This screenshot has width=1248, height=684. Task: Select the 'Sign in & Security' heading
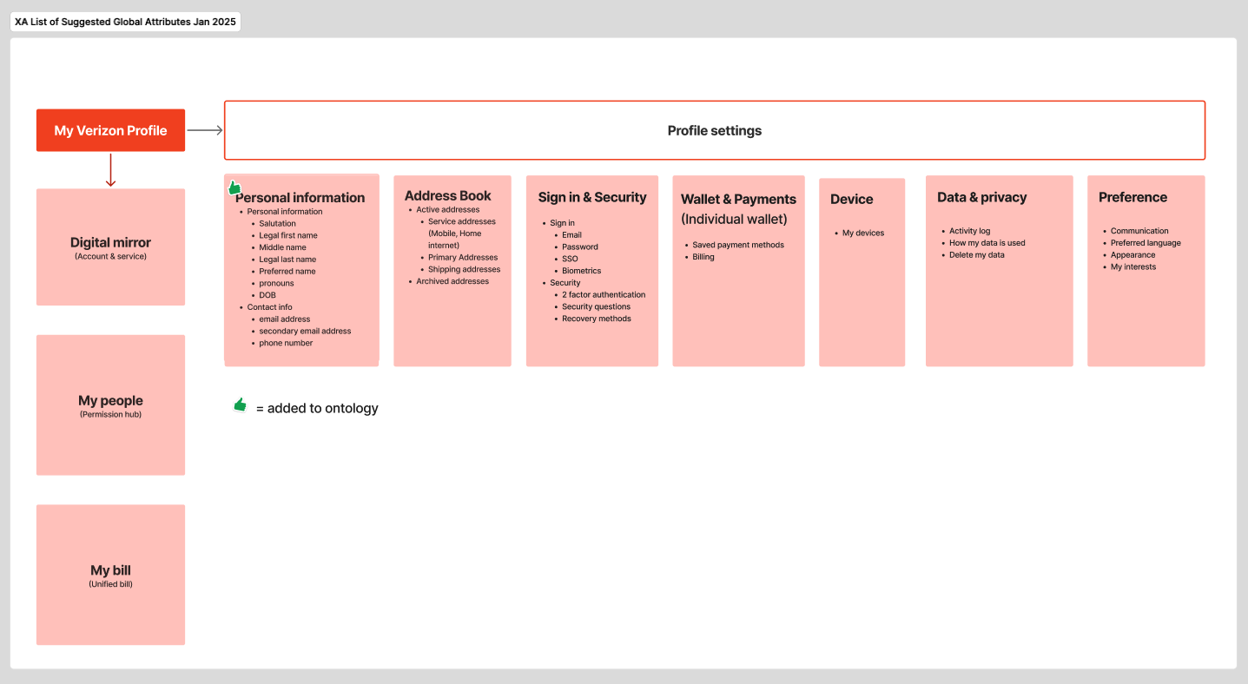coord(592,198)
